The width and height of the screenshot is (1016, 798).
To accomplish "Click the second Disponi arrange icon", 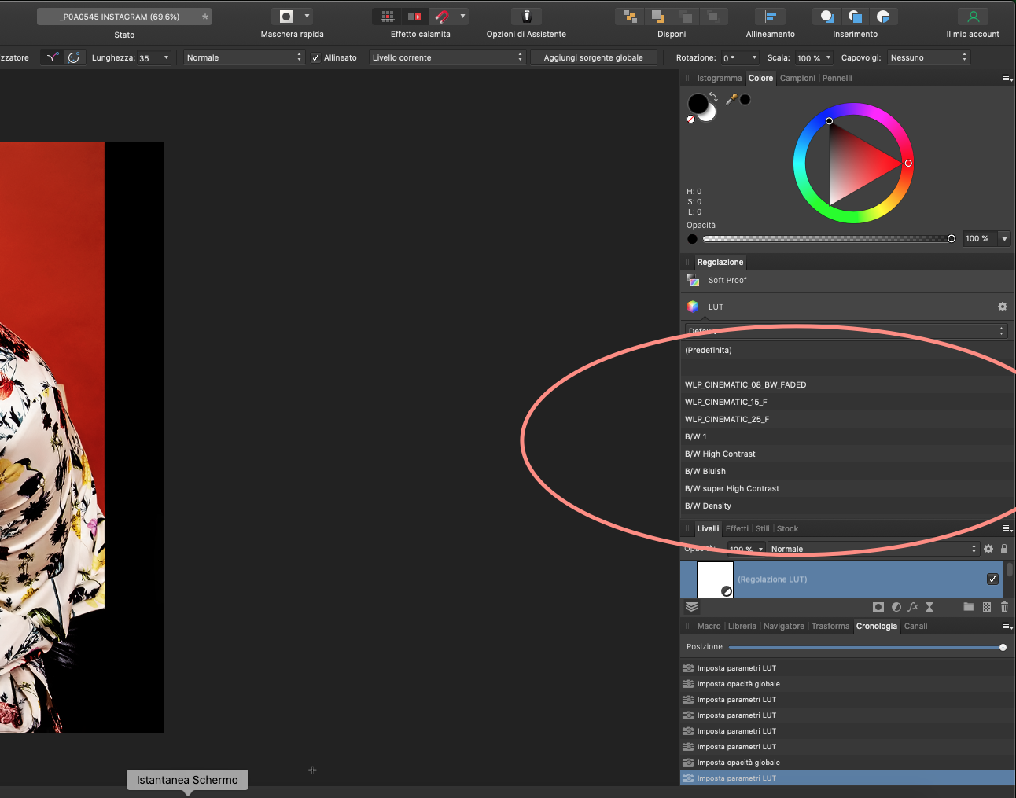I will (x=658, y=17).
